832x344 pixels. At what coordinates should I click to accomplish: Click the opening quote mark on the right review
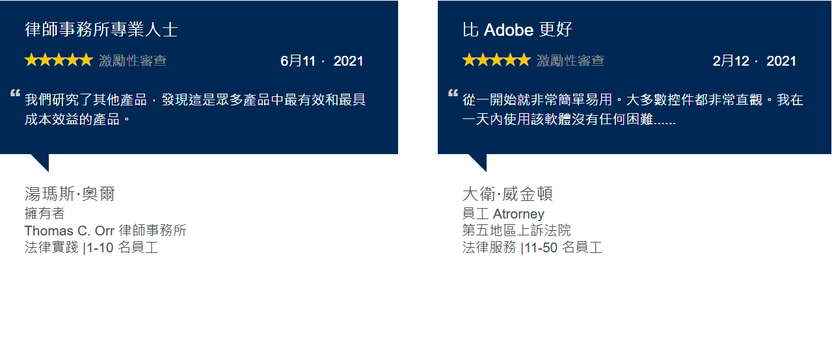pyautogui.click(x=453, y=94)
